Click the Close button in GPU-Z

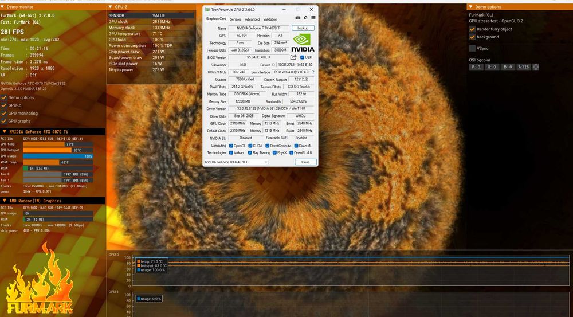(305, 162)
